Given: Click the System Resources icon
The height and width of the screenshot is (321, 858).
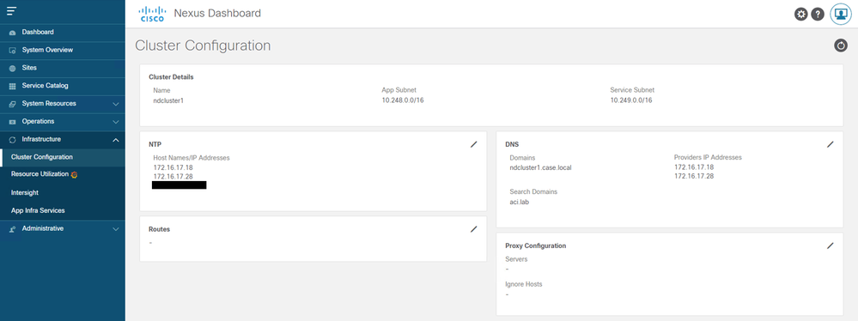Looking at the screenshot, I should click(x=13, y=104).
